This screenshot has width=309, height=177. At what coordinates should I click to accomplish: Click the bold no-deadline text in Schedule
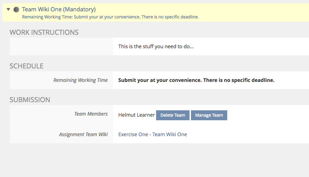pos(196,80)
